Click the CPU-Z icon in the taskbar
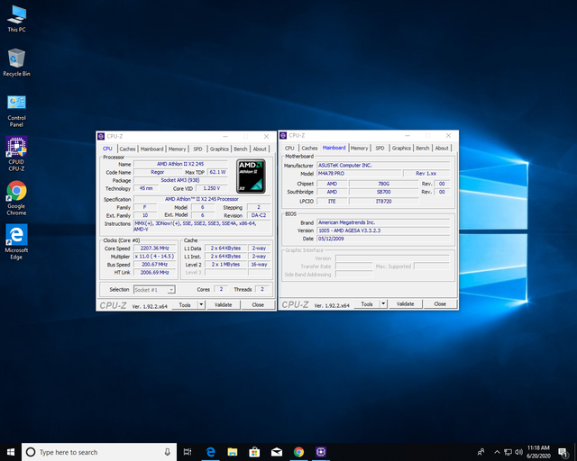Viewport: 577px width, 461px height. coord(321,452)
